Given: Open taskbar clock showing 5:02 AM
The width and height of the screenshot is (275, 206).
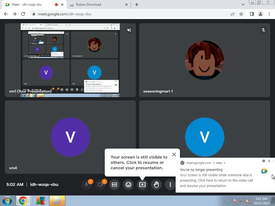Looking at the screenshot, I should (261, 201).
